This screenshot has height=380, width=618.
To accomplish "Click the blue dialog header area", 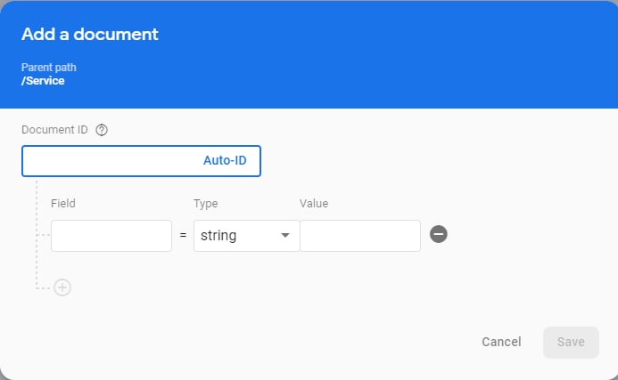I will click(309, 54).
